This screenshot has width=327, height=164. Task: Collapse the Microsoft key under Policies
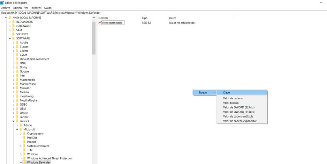click(x=17, y=130)
